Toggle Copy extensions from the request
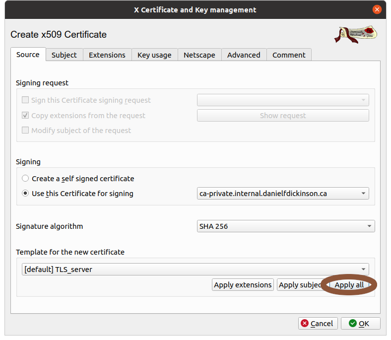 (83, 116)
